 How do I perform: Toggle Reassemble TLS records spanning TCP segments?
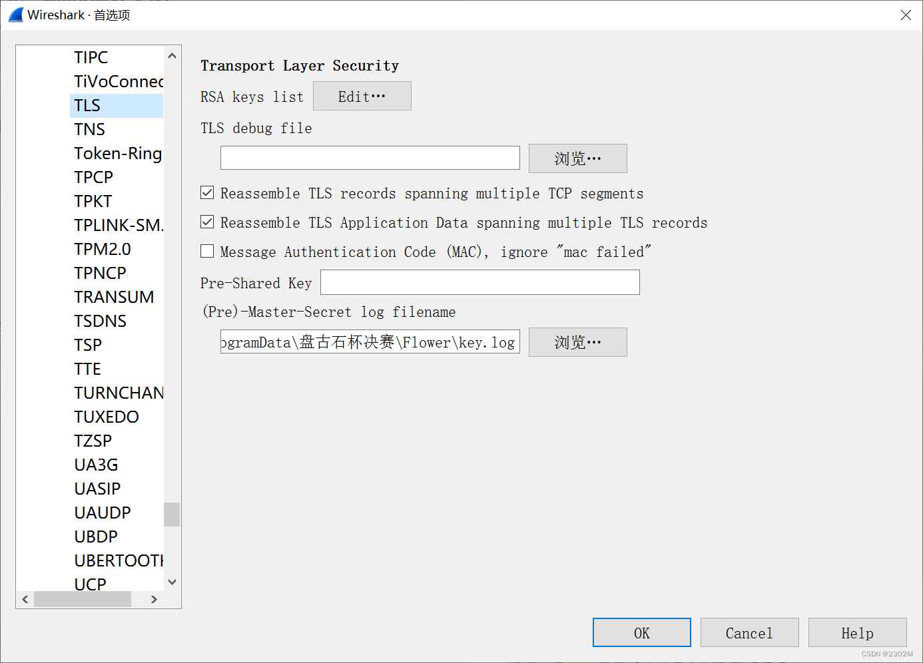point(207,193)
